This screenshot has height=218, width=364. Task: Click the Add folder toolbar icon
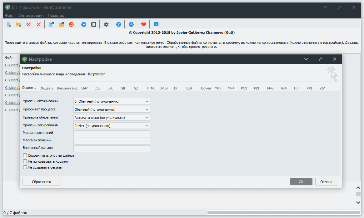[19, 24]
